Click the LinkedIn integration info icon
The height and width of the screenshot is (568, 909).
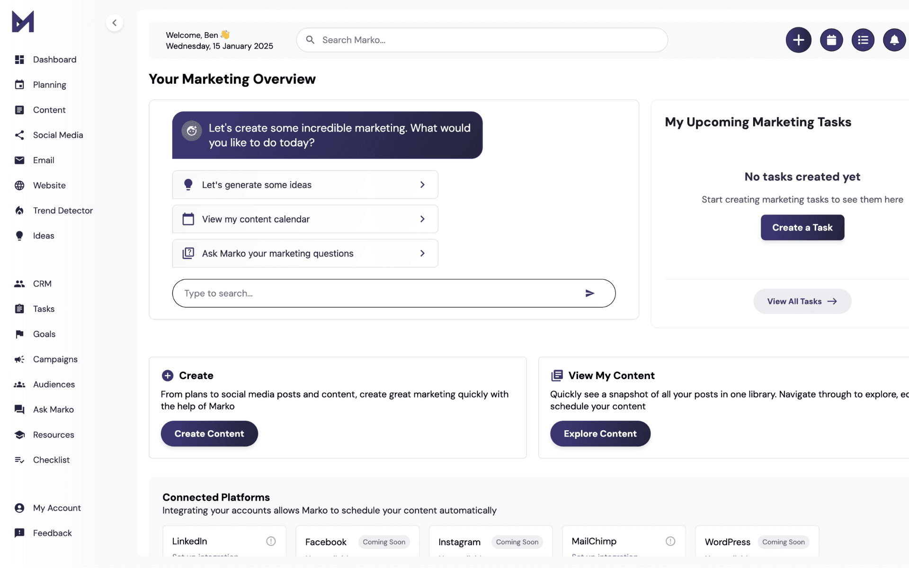270,541
